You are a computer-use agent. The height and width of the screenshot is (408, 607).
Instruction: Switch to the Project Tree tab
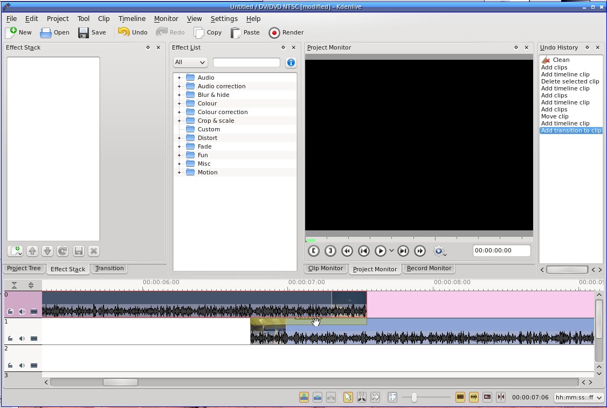click(24, 268)
